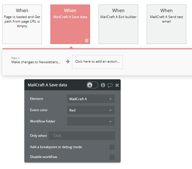Click the property editor title MailCraft A Save data
Viewport: 192px width, 169px height.
tap(47, 85)
